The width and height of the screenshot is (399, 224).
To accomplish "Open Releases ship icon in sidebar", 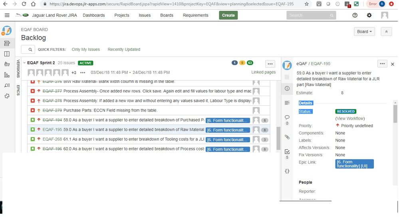I will point(7,64).
